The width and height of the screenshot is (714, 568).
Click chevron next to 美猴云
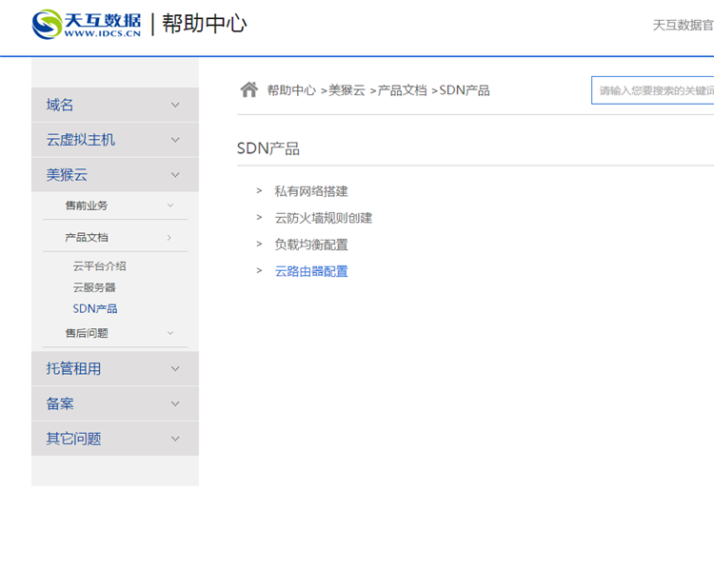pyautogui.click(x=175, y=175)
